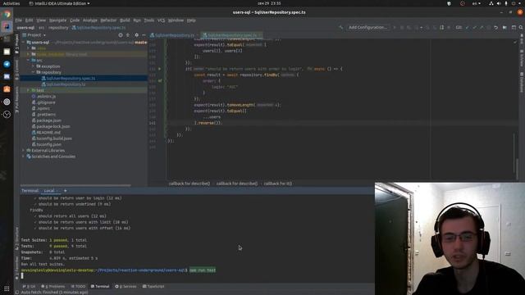Open the Help menu
The image size is (525, 295).
coord(191,20)
